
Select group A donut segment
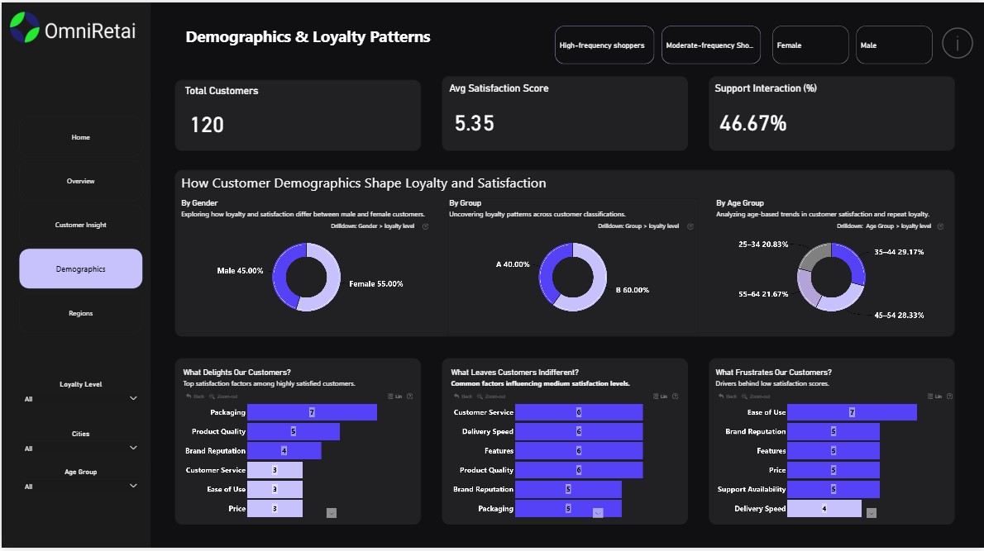tap(547, 269)
